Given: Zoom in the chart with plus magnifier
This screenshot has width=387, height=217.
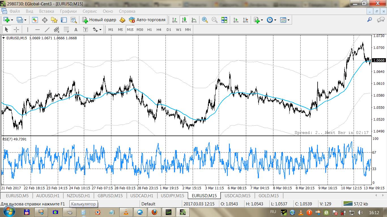Looking at the screenshot, I should click(205, 20).
